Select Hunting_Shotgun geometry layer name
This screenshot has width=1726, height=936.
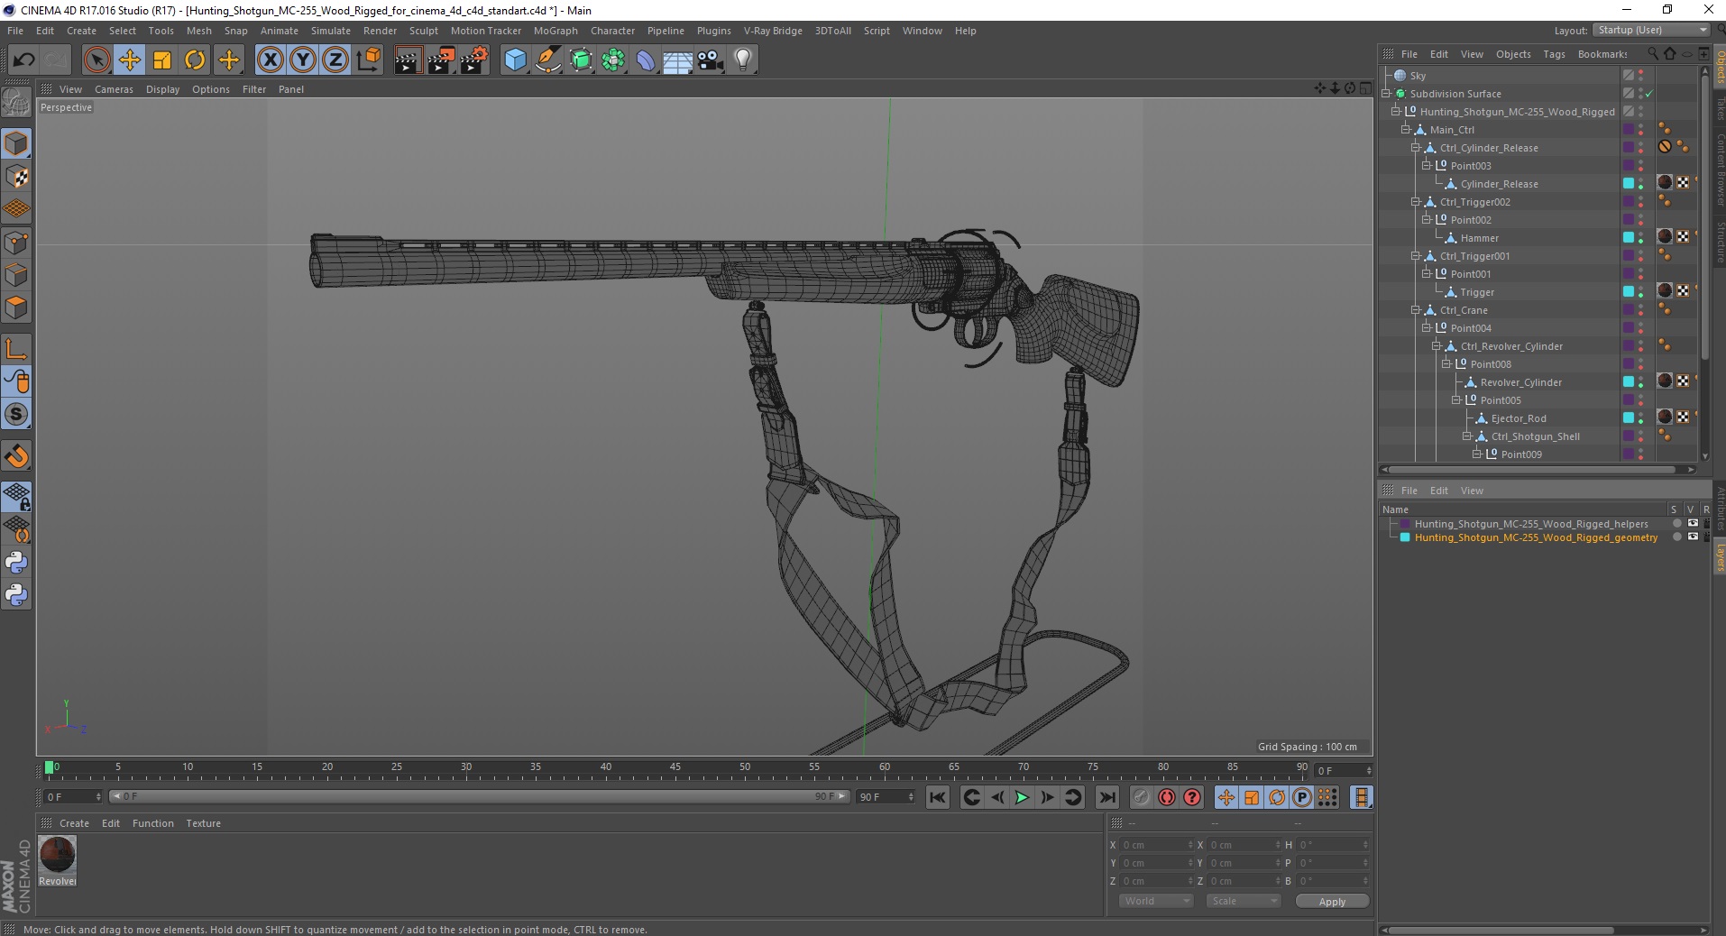(x=1536, y=537)
